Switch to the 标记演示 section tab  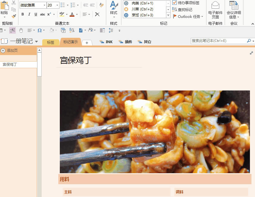coord(71,42)
